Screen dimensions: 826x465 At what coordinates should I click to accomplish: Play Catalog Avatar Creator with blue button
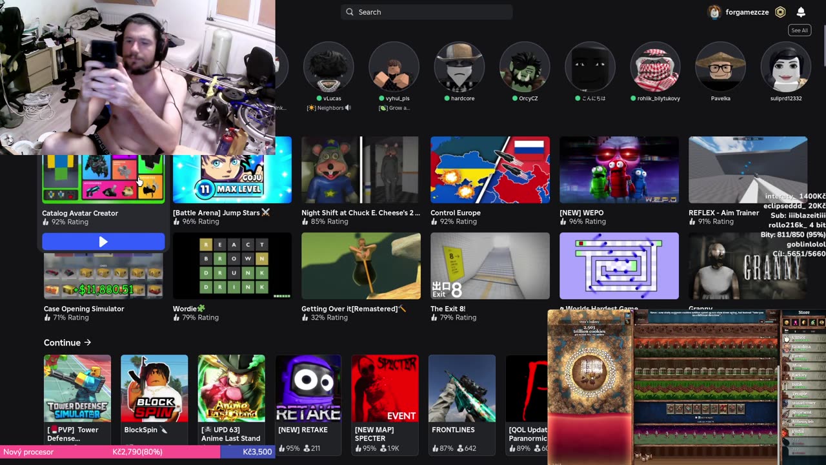pyautogui.click(x=103, y=242)
